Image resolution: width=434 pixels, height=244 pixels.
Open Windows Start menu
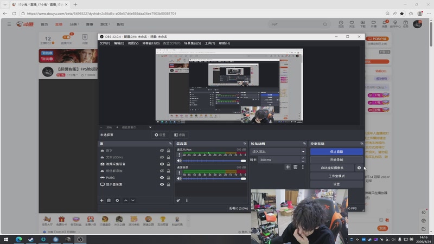(x=6, y=239)
